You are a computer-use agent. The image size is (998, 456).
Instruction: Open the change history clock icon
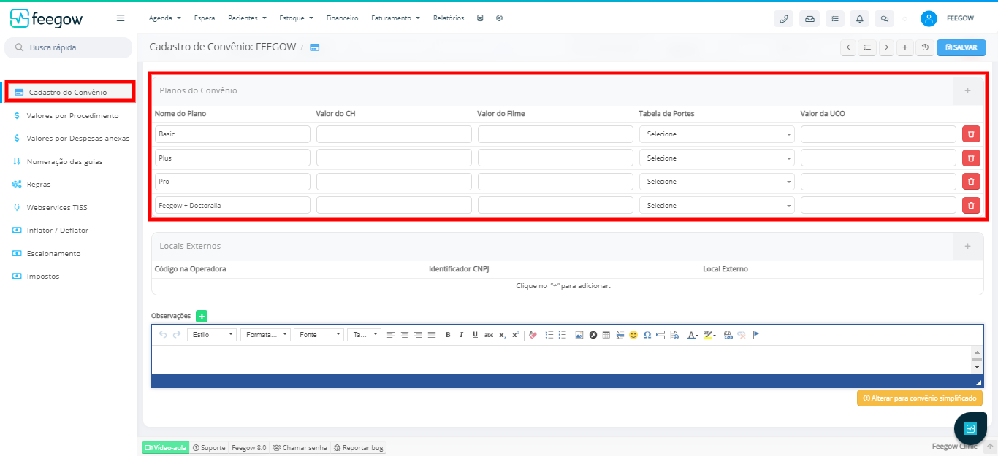[x=925, y=47]
